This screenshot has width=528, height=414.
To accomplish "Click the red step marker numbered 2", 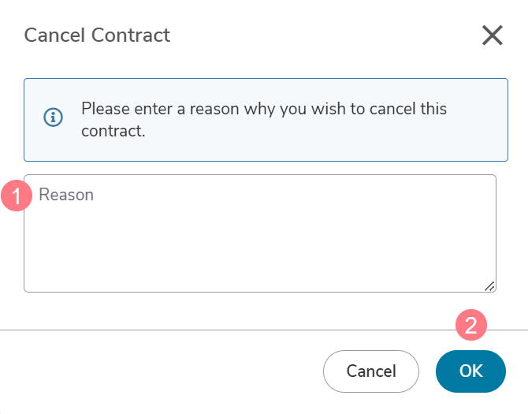I will (471, 325).
